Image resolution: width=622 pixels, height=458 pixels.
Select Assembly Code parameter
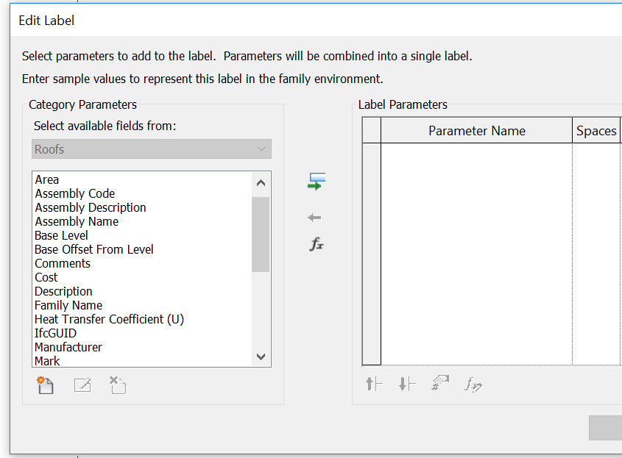tap(75, 193)
